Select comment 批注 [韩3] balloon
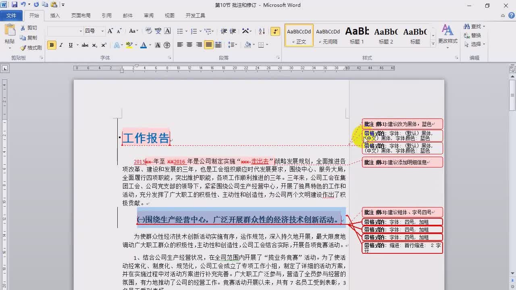The height and width of the screenshot is (290, 516). pos(402,212)
